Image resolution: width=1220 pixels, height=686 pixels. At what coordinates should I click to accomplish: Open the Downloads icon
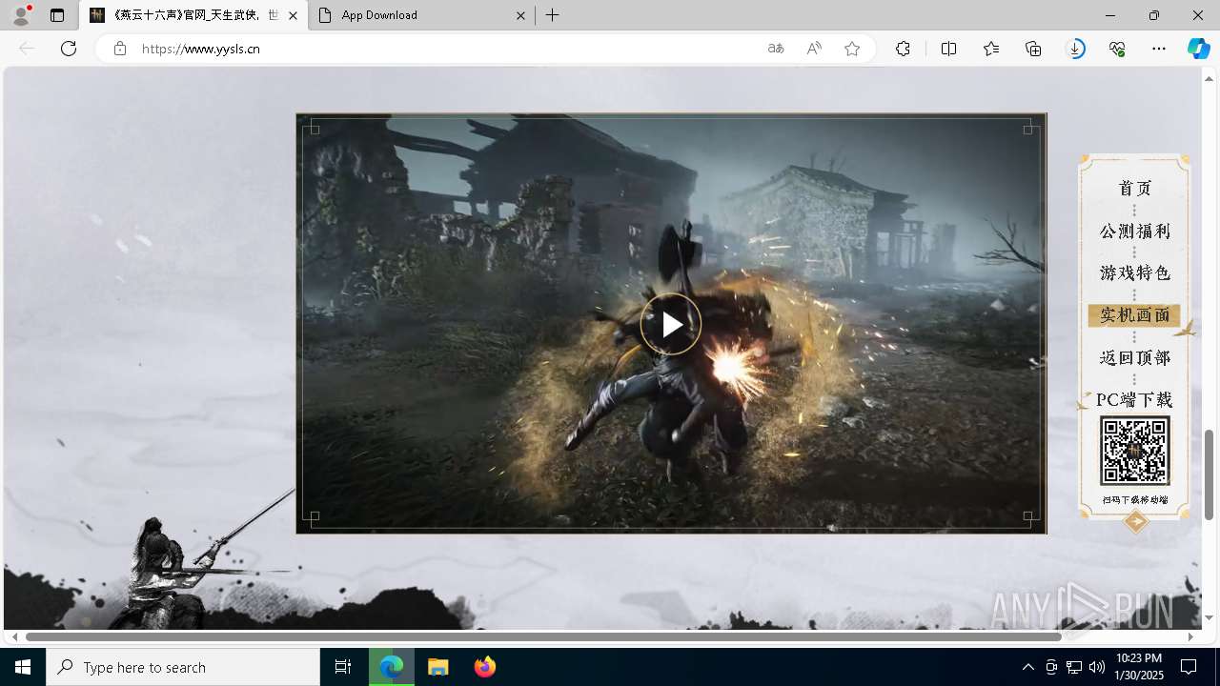(x=1075, y=49)
